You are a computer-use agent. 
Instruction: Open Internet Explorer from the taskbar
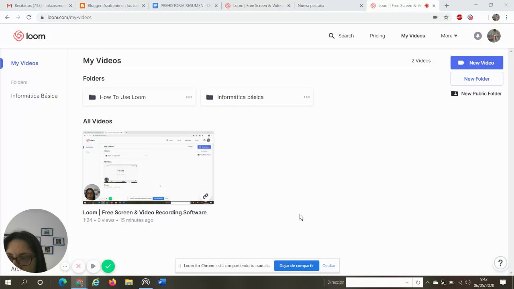pyautogui.click(x=96, y=282)
